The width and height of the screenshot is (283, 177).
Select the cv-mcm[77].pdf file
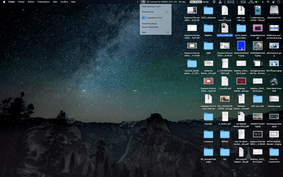coord(225,11)
